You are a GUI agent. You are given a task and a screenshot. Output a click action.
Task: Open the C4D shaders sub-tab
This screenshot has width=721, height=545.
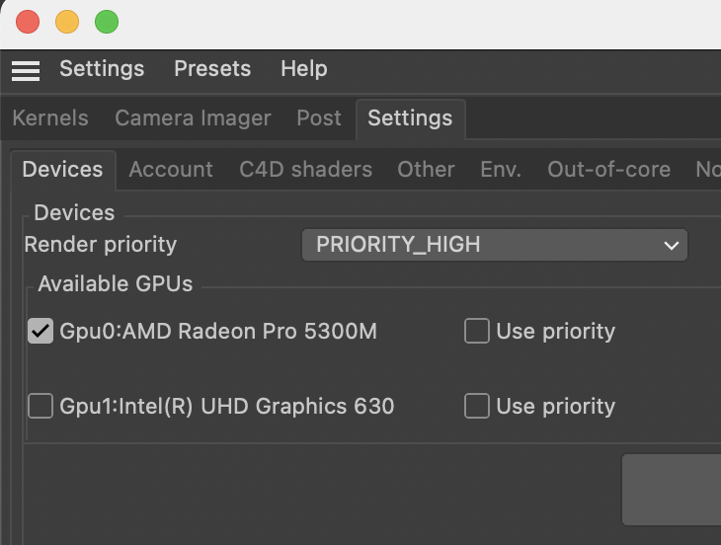(305, 169)
